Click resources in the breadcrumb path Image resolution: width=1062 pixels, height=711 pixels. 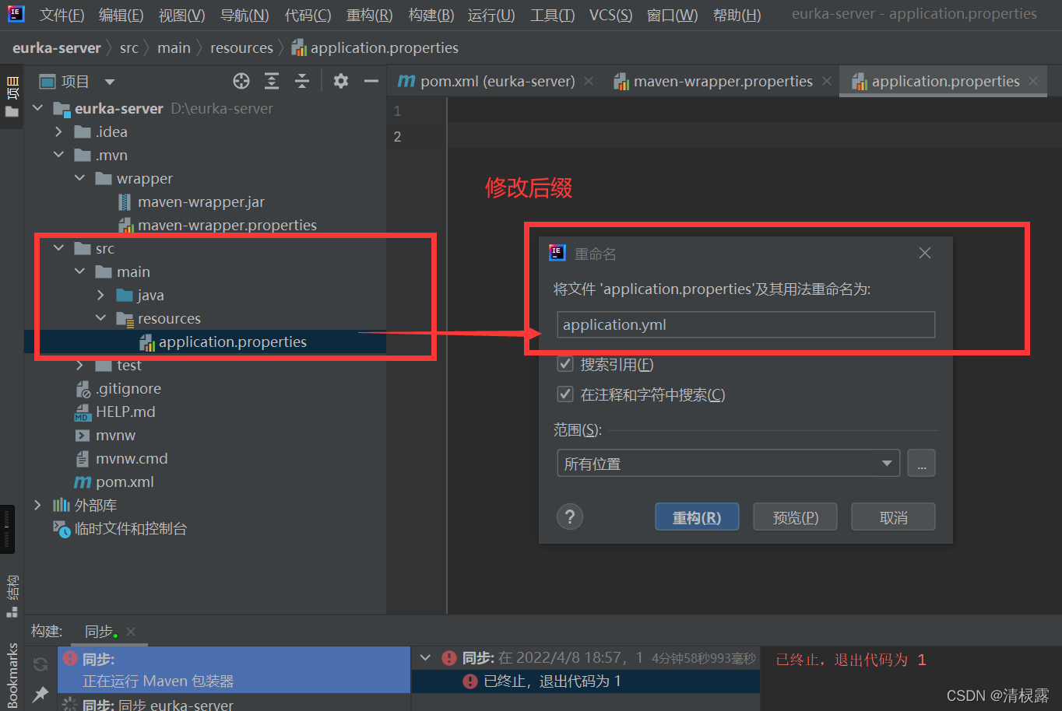tap(241, 48)
